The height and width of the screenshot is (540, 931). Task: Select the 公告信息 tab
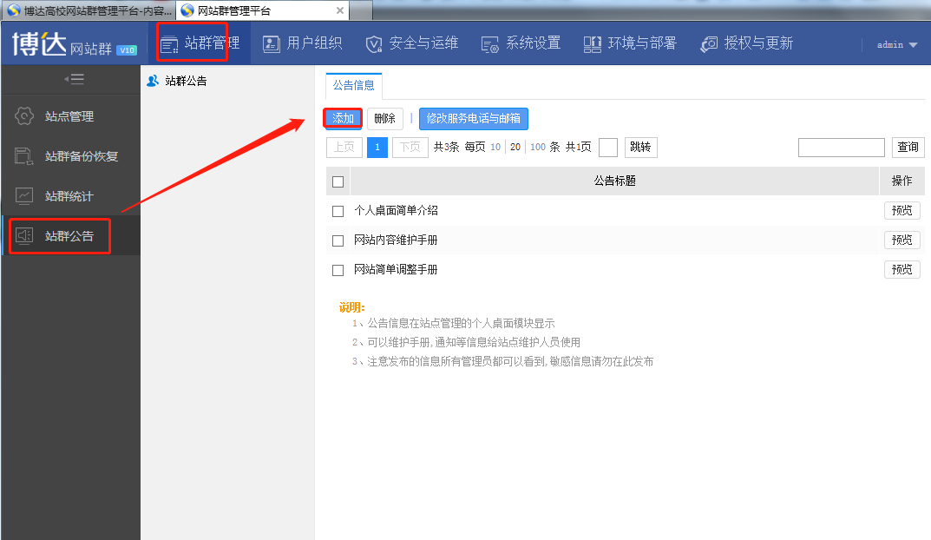[x=354, y=86]
